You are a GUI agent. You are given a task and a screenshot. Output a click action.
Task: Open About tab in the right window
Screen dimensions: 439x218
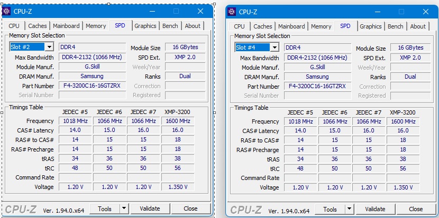pos(418,26)
